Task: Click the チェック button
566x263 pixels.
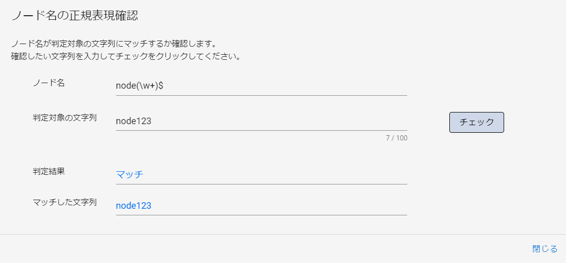Action: click(476, 122)
